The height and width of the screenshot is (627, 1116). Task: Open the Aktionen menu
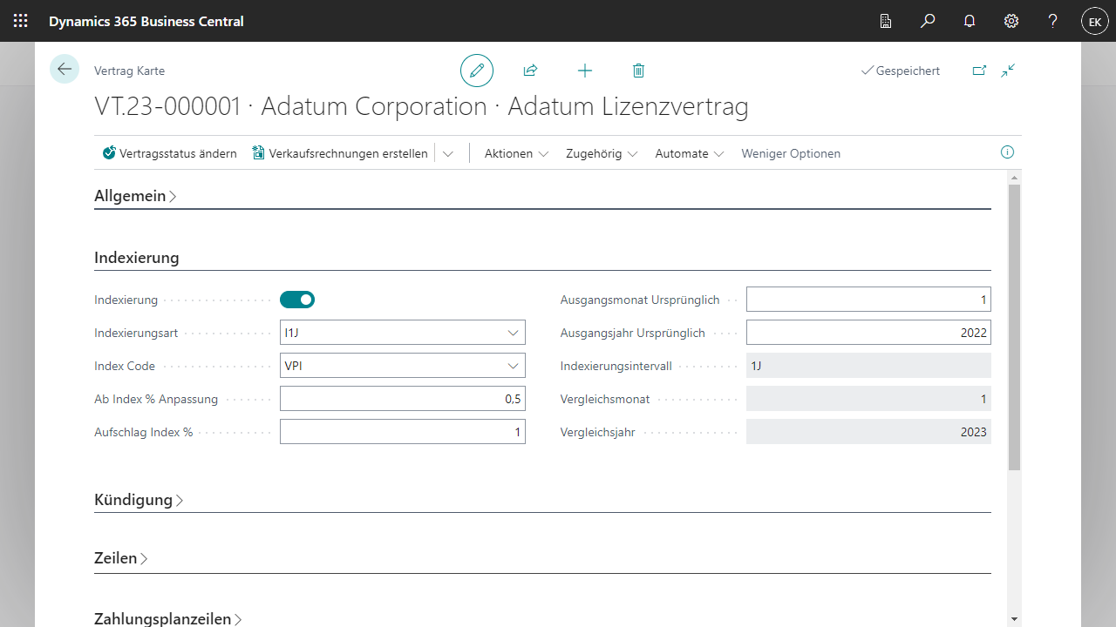click(x=516, y=153)
